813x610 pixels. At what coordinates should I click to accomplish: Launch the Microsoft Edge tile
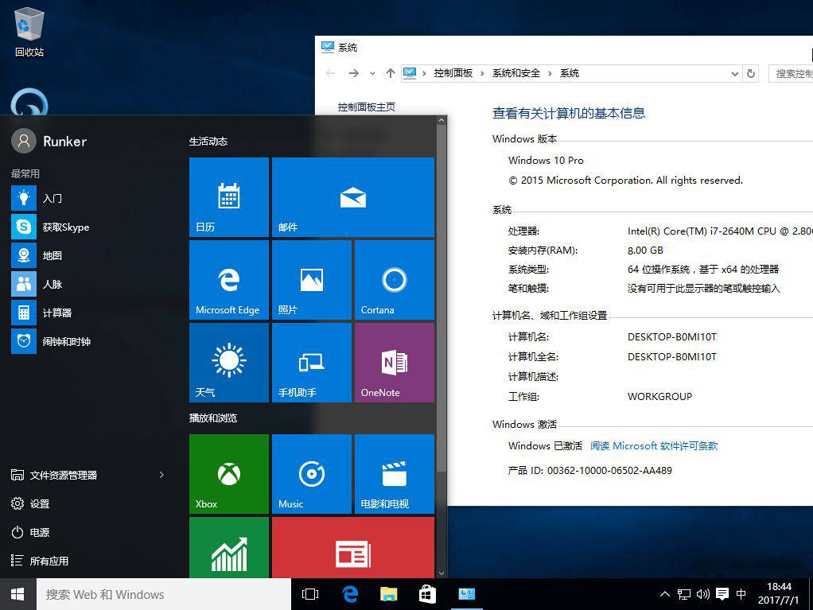coord(228,280)
